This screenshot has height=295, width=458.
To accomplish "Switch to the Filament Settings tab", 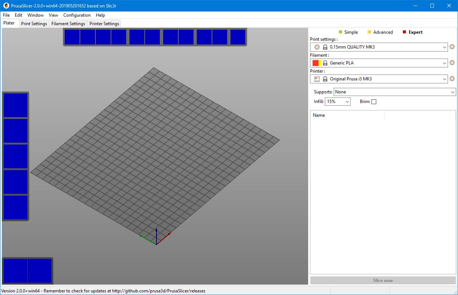I will point(68,23).
